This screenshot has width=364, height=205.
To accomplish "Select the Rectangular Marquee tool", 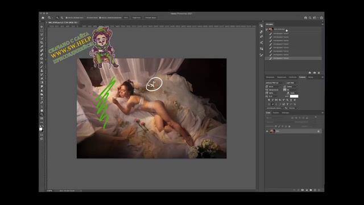I will [42, 31].
